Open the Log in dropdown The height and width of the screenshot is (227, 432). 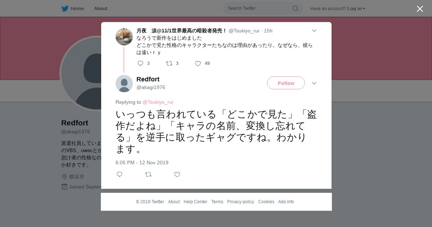click(x=356, y=8)
